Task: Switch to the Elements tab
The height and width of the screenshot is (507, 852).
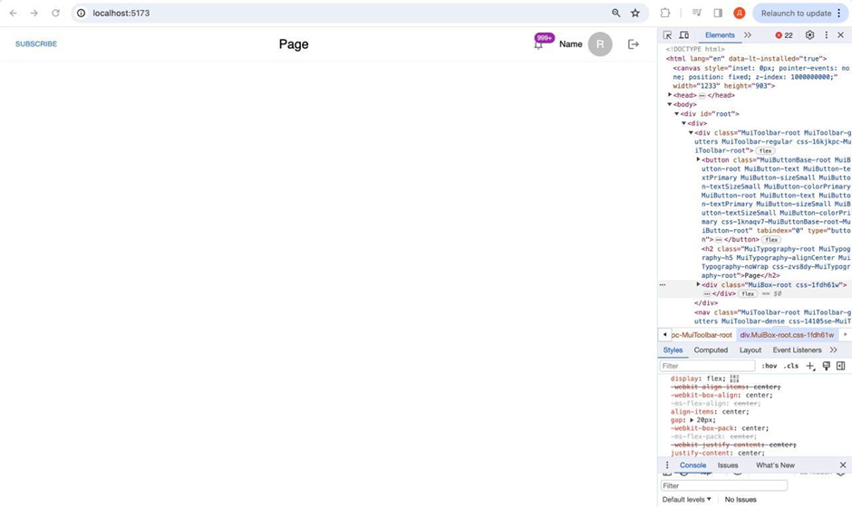Action: (720, 35)
